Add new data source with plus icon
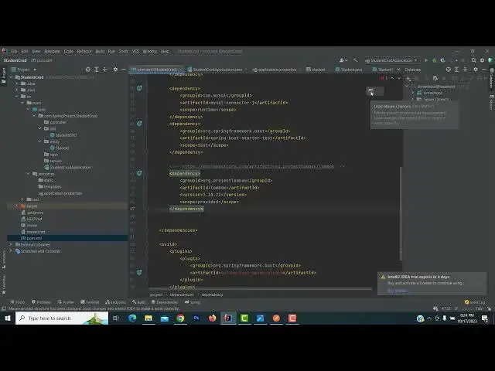 point(408,78)
